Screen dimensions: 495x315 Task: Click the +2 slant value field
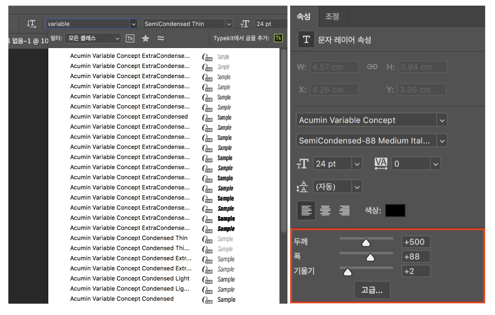click(x=416, y=271)
